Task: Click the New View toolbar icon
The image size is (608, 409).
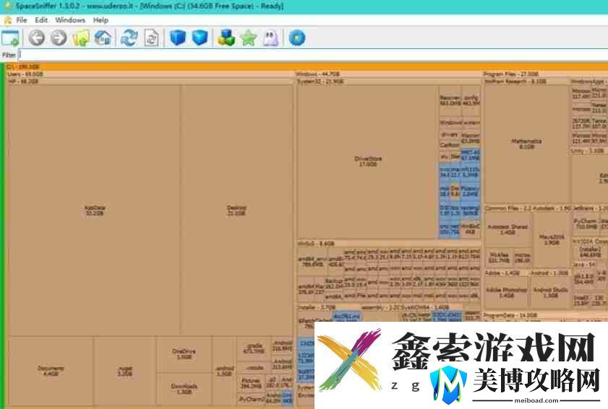Action: [x=10, y=38]
